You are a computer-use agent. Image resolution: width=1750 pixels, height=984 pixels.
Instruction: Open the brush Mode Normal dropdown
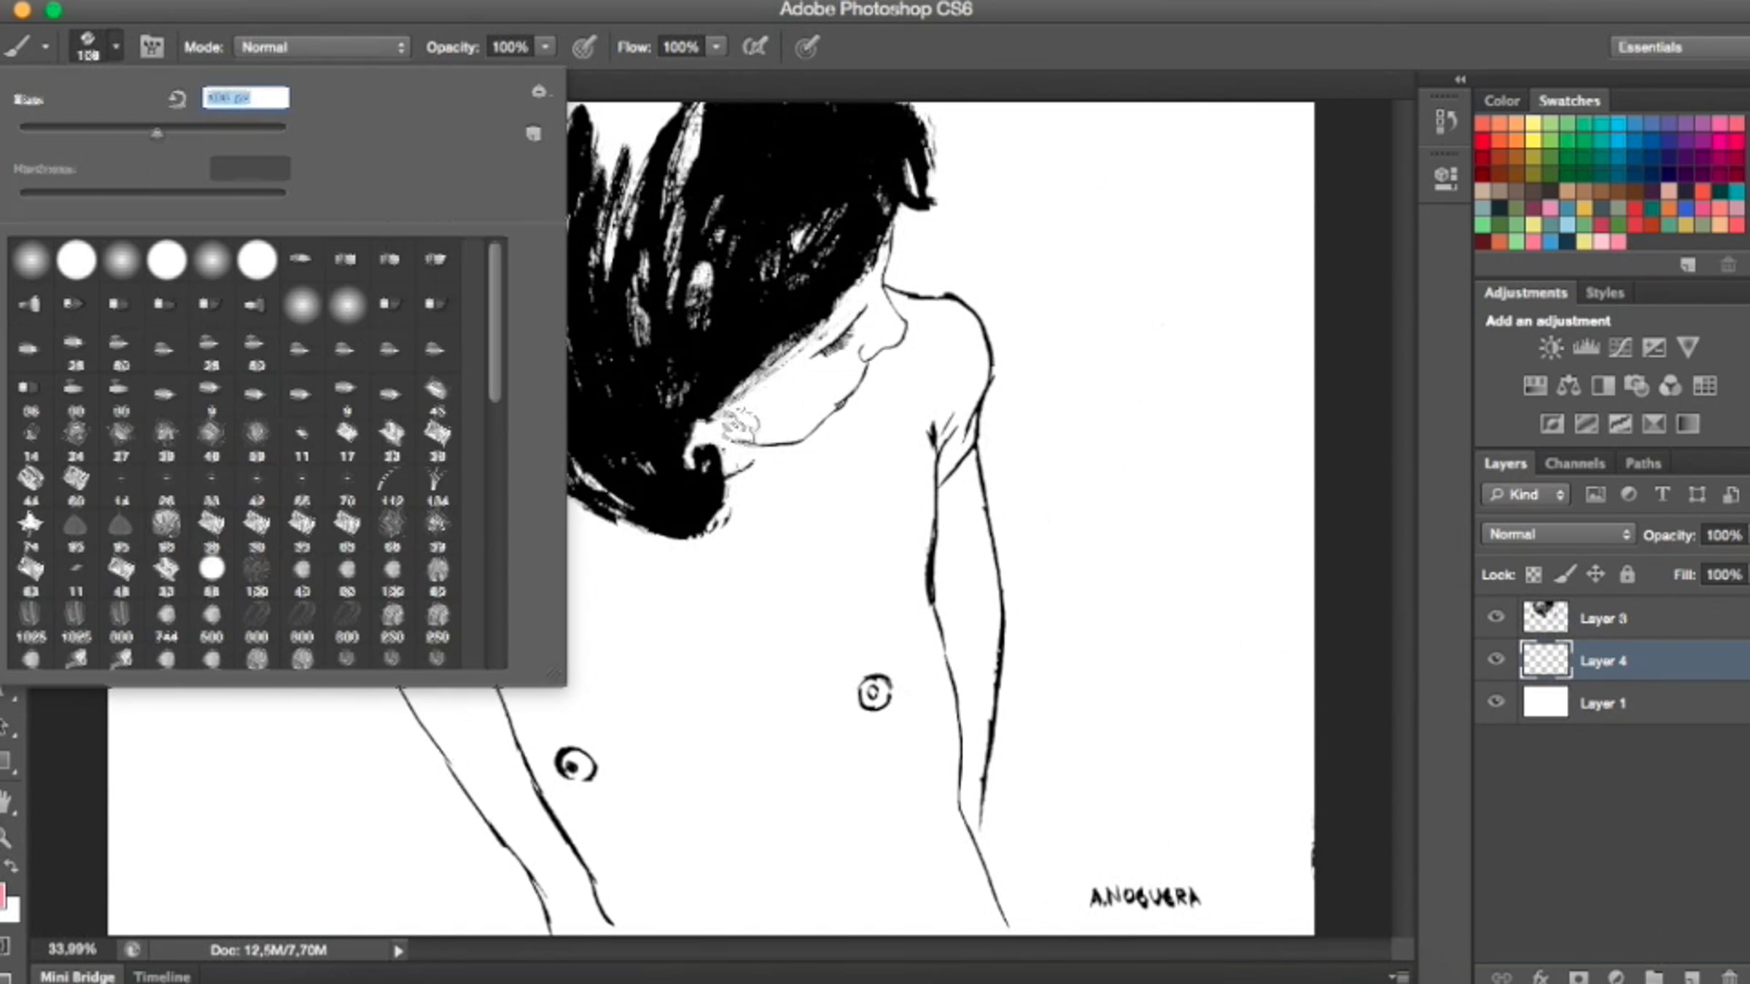click(x=322, y=47)
